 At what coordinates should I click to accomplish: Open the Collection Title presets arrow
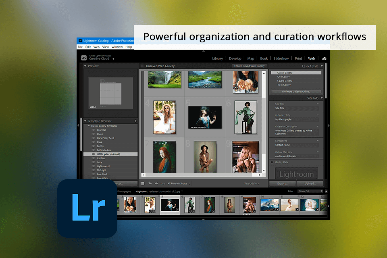point(318,115)
